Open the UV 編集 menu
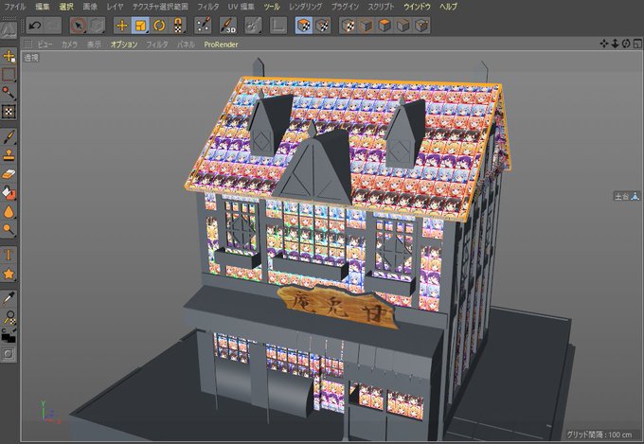Image resolution: width=644 pixels, height=444 pixels. [241, 7]
